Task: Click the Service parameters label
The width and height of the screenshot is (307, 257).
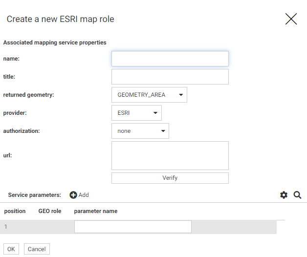Action: 34,195
